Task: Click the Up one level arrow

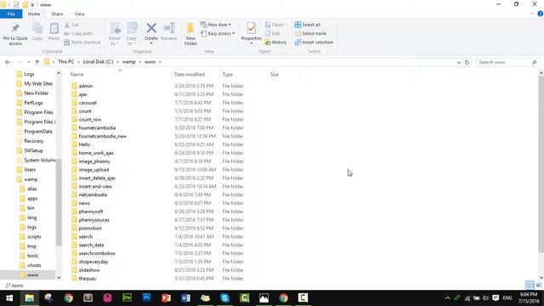Action: (37, 62)
